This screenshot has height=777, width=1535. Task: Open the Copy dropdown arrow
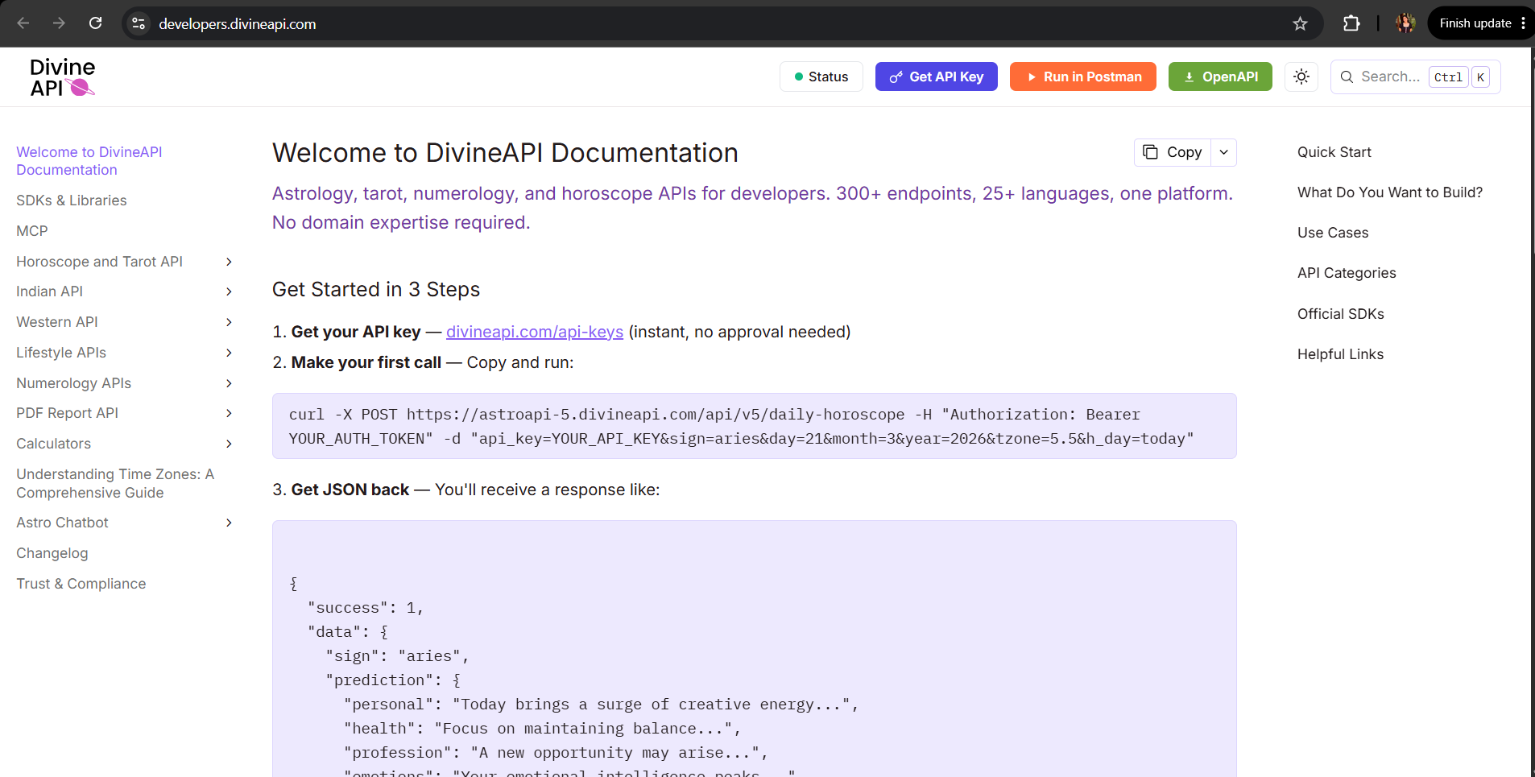(x=1224, y=152)
